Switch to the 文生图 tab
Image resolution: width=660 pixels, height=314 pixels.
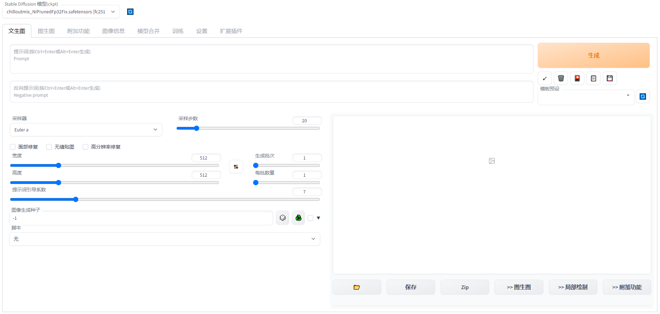coord(17,31)
